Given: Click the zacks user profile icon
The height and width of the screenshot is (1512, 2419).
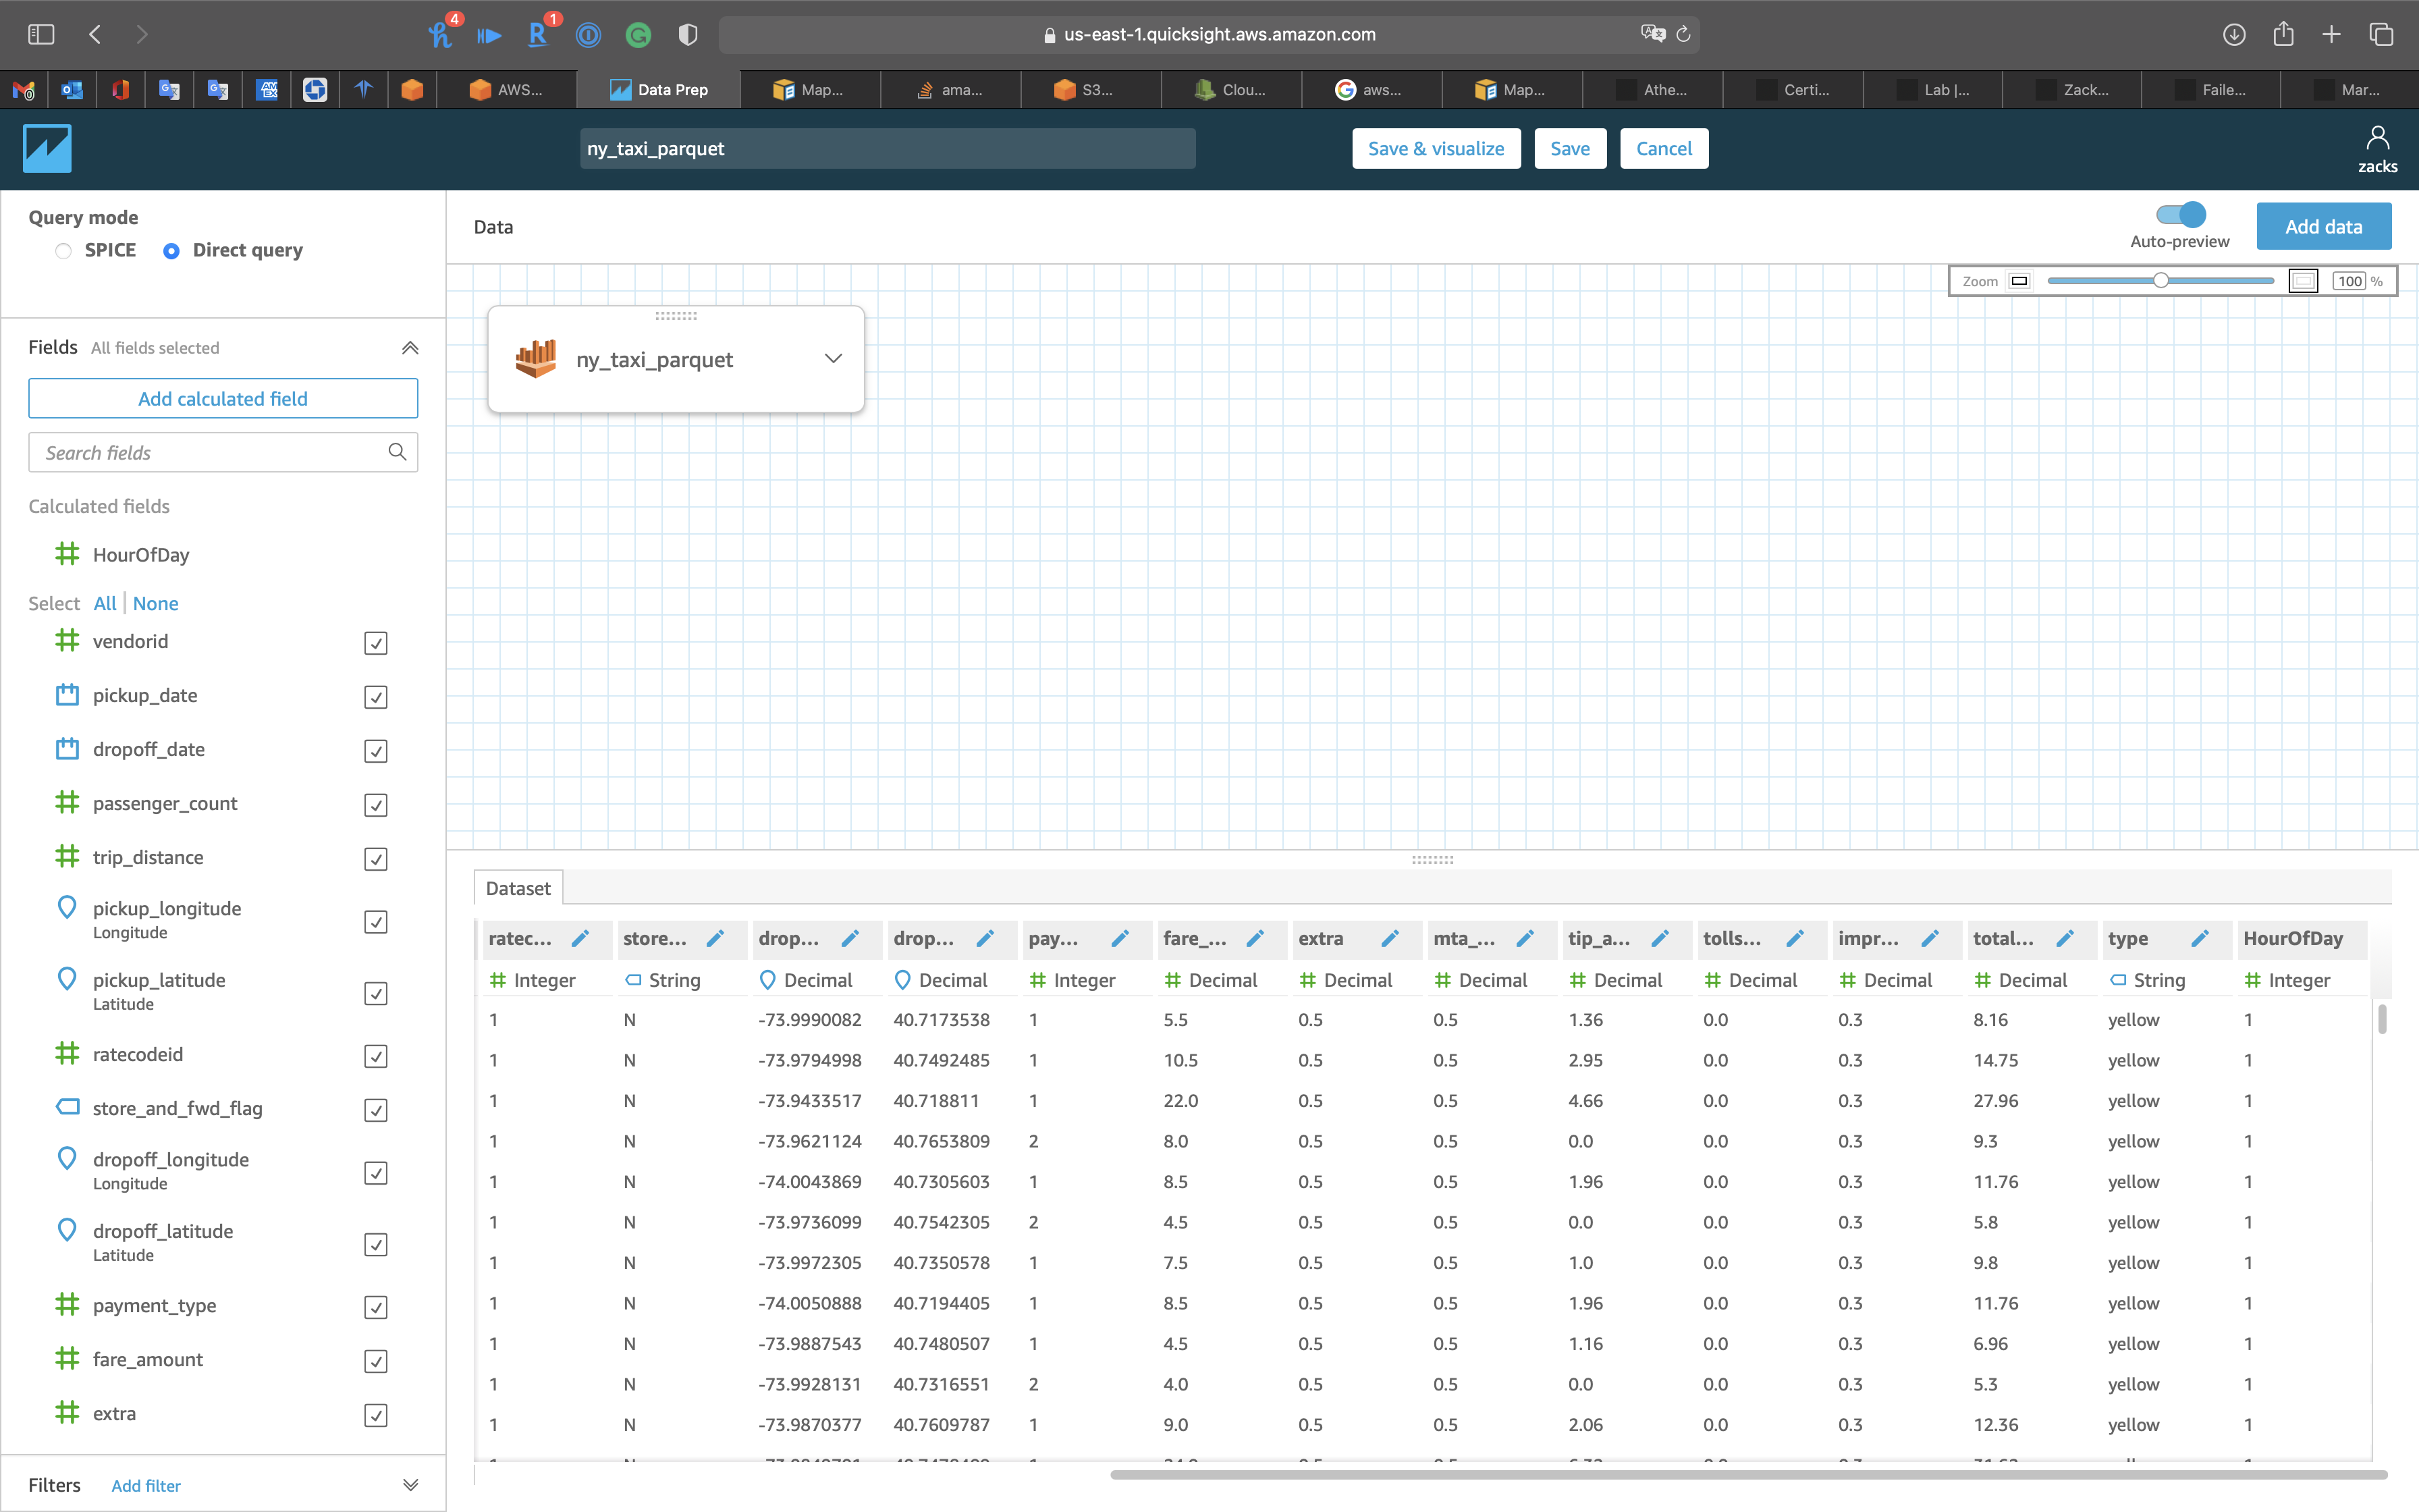Looking at the screenshot, I should coord(2377,138).
